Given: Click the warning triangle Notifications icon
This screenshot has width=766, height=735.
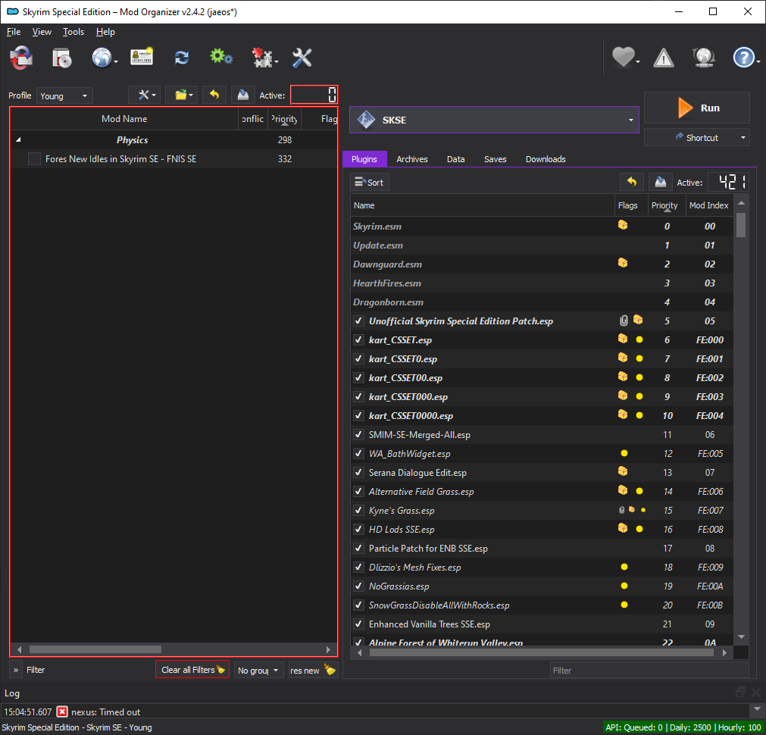Looking at the screenshot, I should (664, 58).
